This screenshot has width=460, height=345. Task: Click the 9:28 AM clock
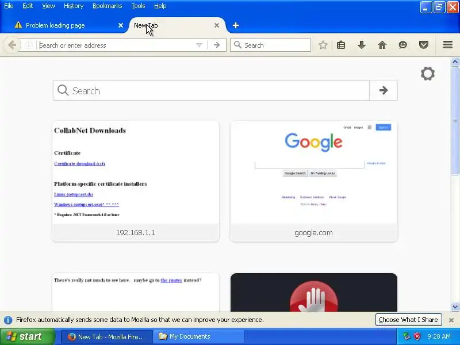(439, 336)
